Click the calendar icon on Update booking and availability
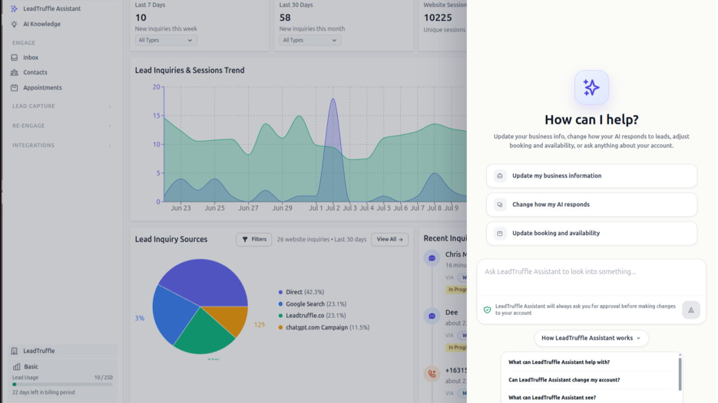The image size is (718, 403). [x=500, y=233]
